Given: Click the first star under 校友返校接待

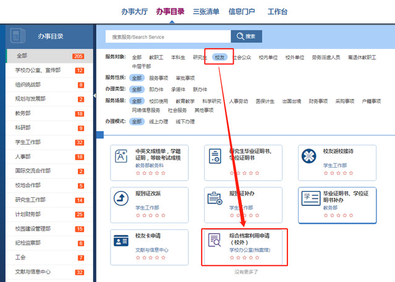Looking at the screenshot, I should pyautogui.click(x=326, y=173).
